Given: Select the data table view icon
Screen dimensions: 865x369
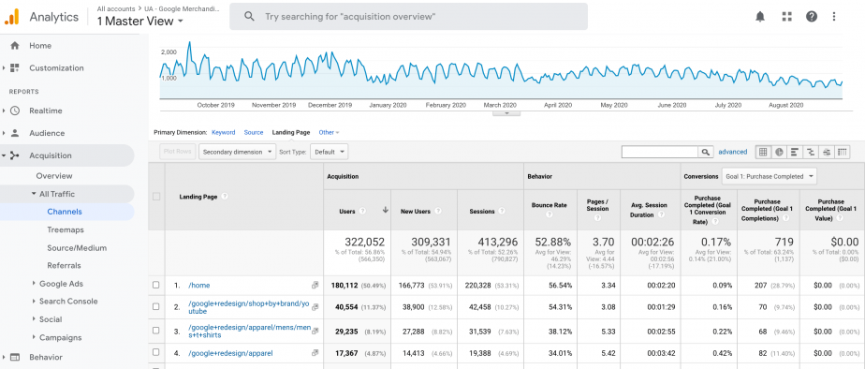Looking at the screenshot, I should pos(763,153).
